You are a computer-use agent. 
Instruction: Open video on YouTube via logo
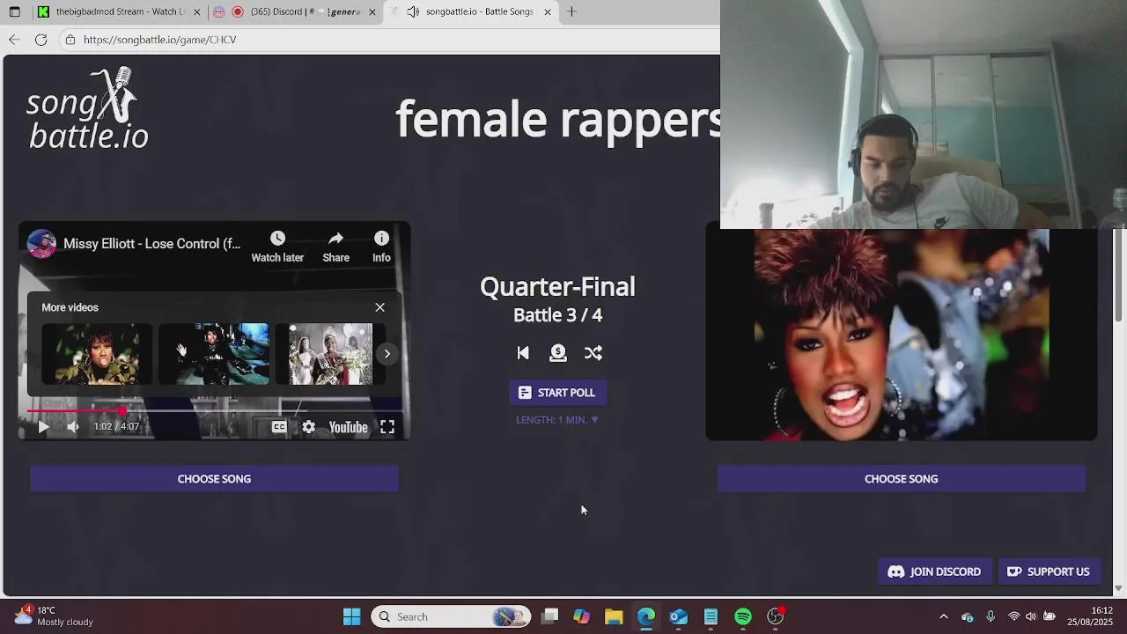pos(348,427)
